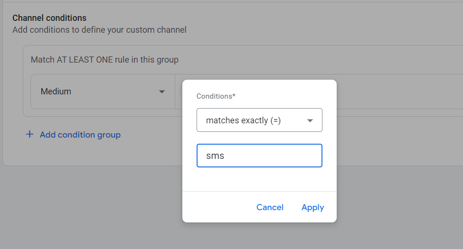Viewport: 463px width, 249px height.
Task: Open the Medium dimension dropdown arrow
Action: click(x=162, y=92)
